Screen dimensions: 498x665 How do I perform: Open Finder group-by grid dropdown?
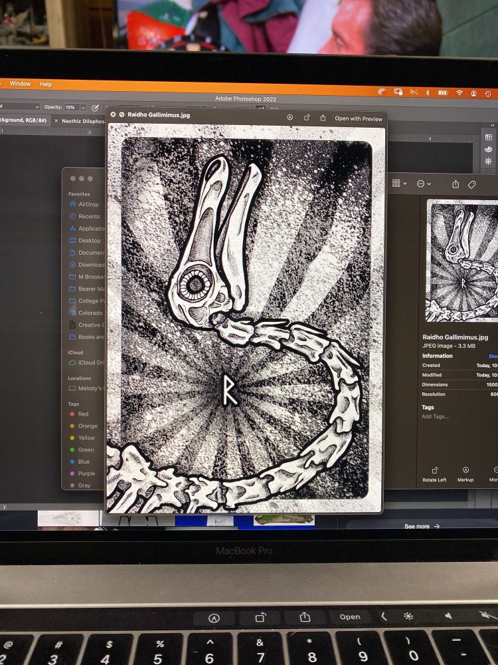pos(399,184)
